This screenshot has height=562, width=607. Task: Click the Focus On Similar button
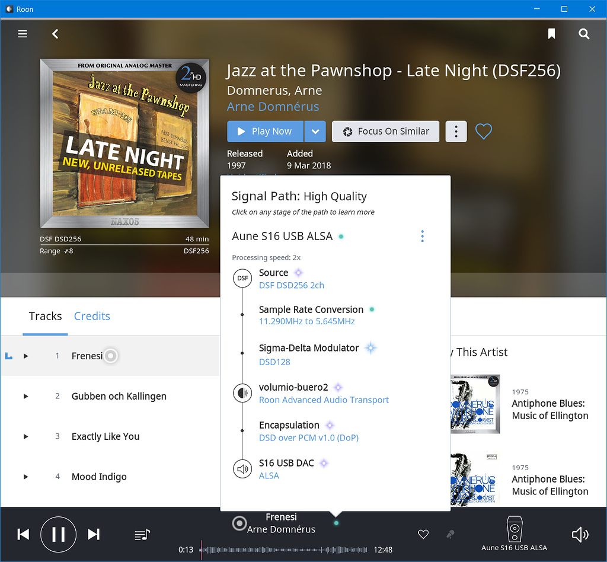tap(385, 131)
